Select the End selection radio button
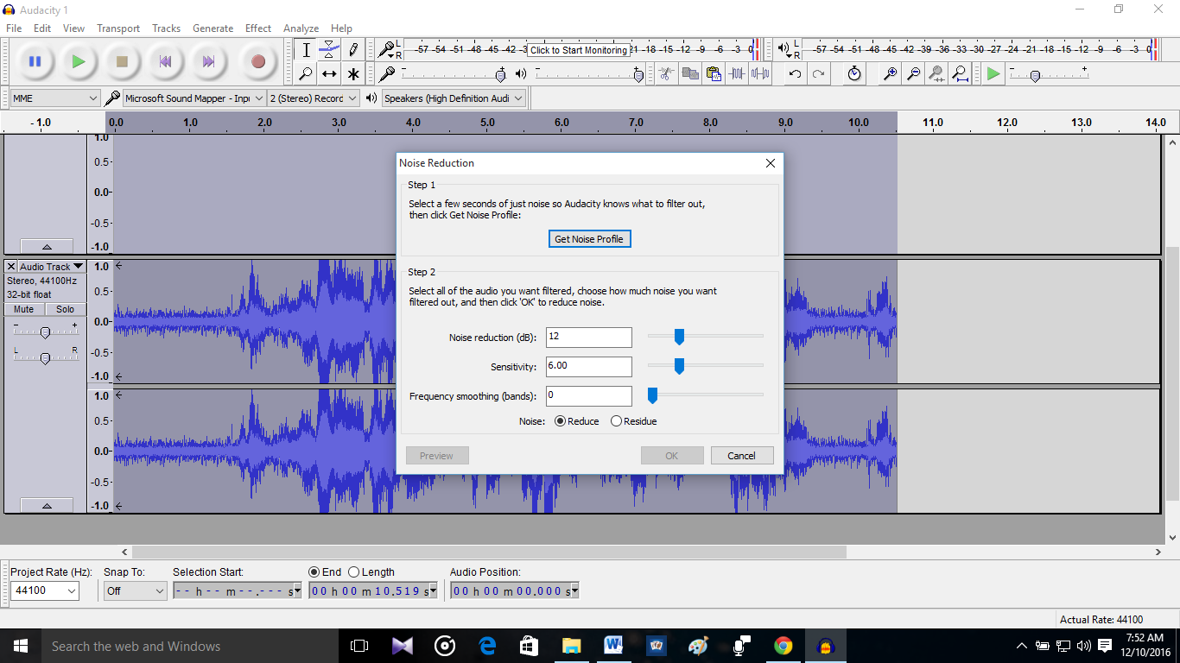1180x663 pixels. coord(314,571)
